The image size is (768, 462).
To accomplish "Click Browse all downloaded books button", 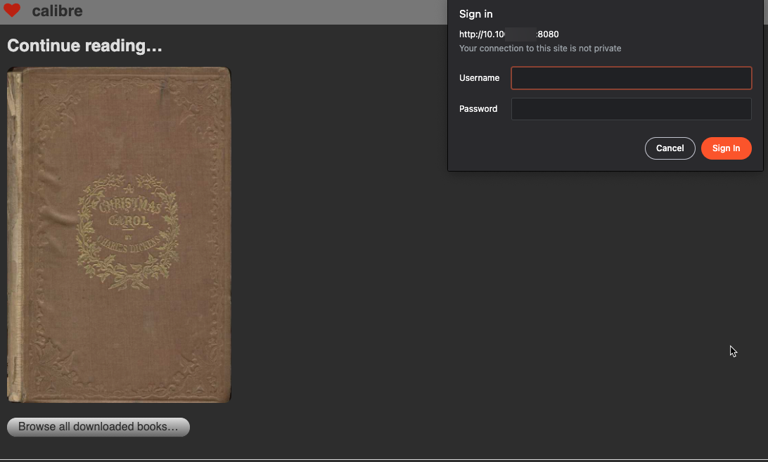I will (x=98, y=427).
